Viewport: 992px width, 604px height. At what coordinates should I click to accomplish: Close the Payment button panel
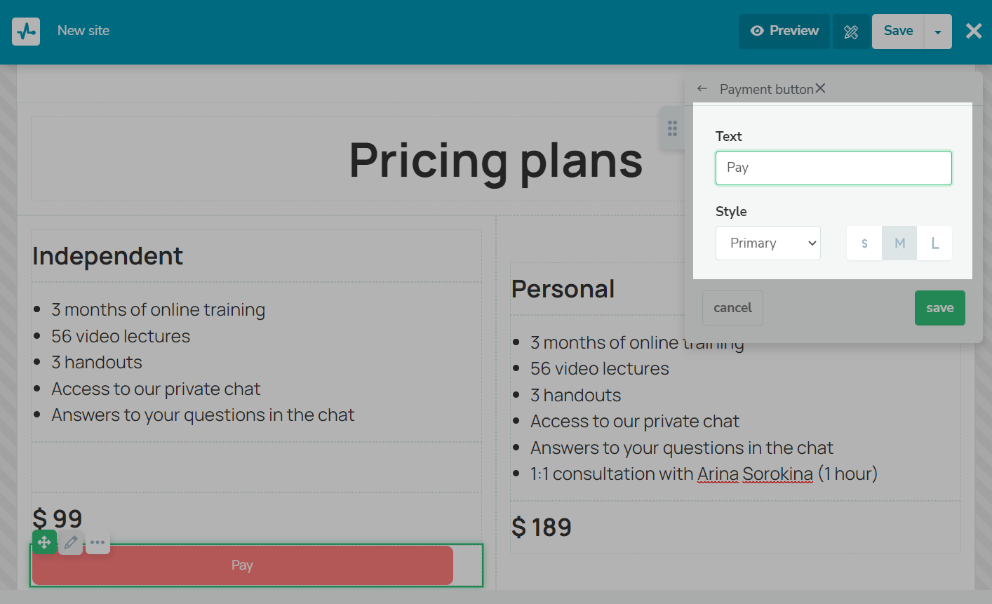(x=820, y=88)
